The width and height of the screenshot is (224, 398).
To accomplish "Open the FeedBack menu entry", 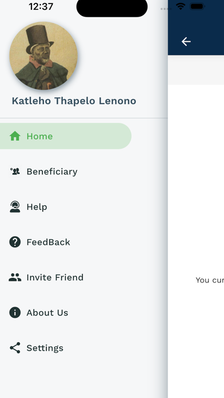I will [x=66, y=242].
